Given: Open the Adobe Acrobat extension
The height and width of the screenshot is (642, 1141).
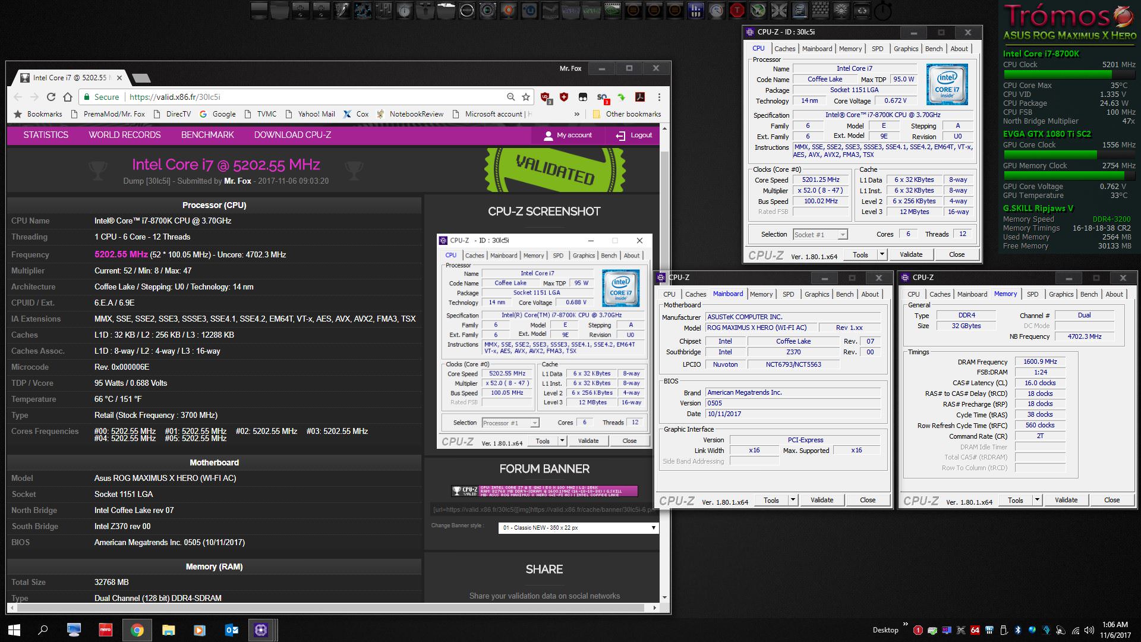Looking at the screenshot, I should [x=640, y=97].
